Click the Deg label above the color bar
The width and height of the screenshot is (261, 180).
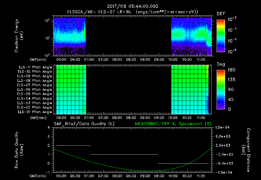221,64
